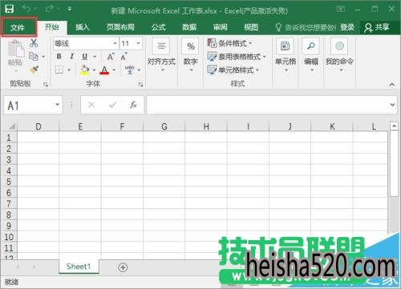Open the Underline style dropdown arrow
Screen dimensions: 401x289
pyautogui.click(x=95, y=57)
